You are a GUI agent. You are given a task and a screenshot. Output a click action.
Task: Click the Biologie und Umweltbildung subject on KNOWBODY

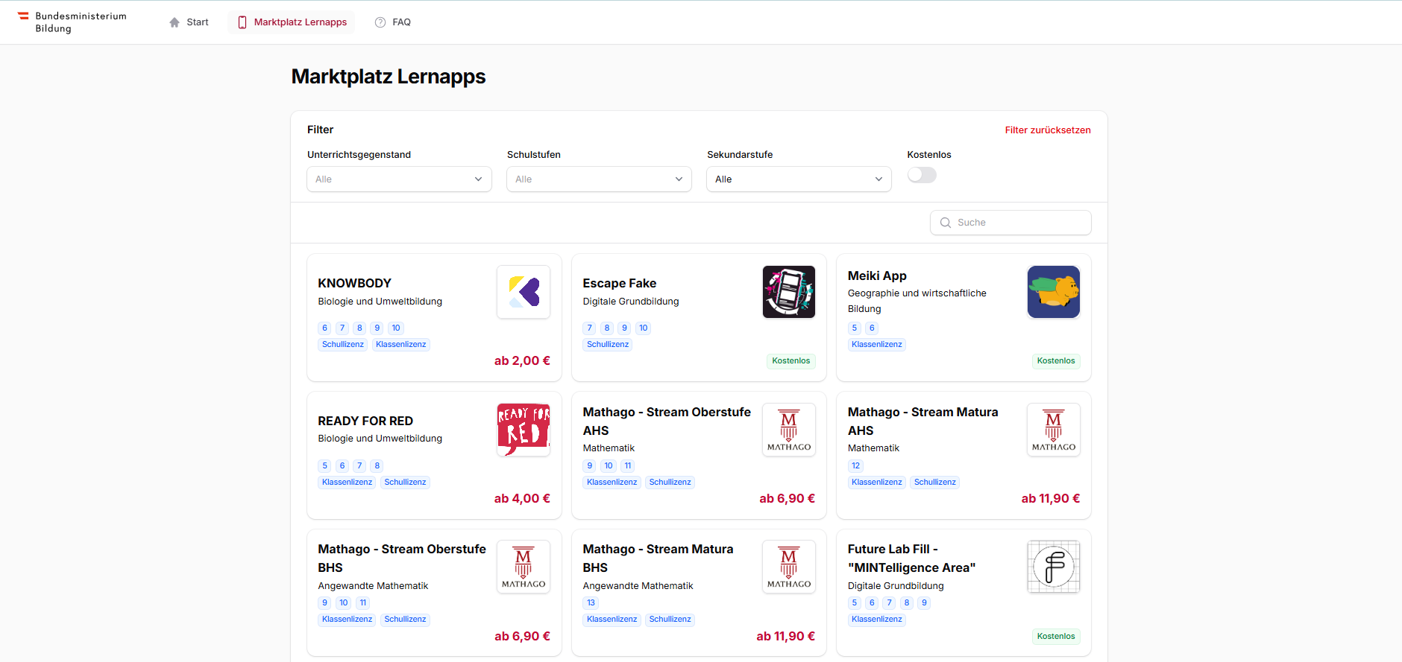coord(380,302)
